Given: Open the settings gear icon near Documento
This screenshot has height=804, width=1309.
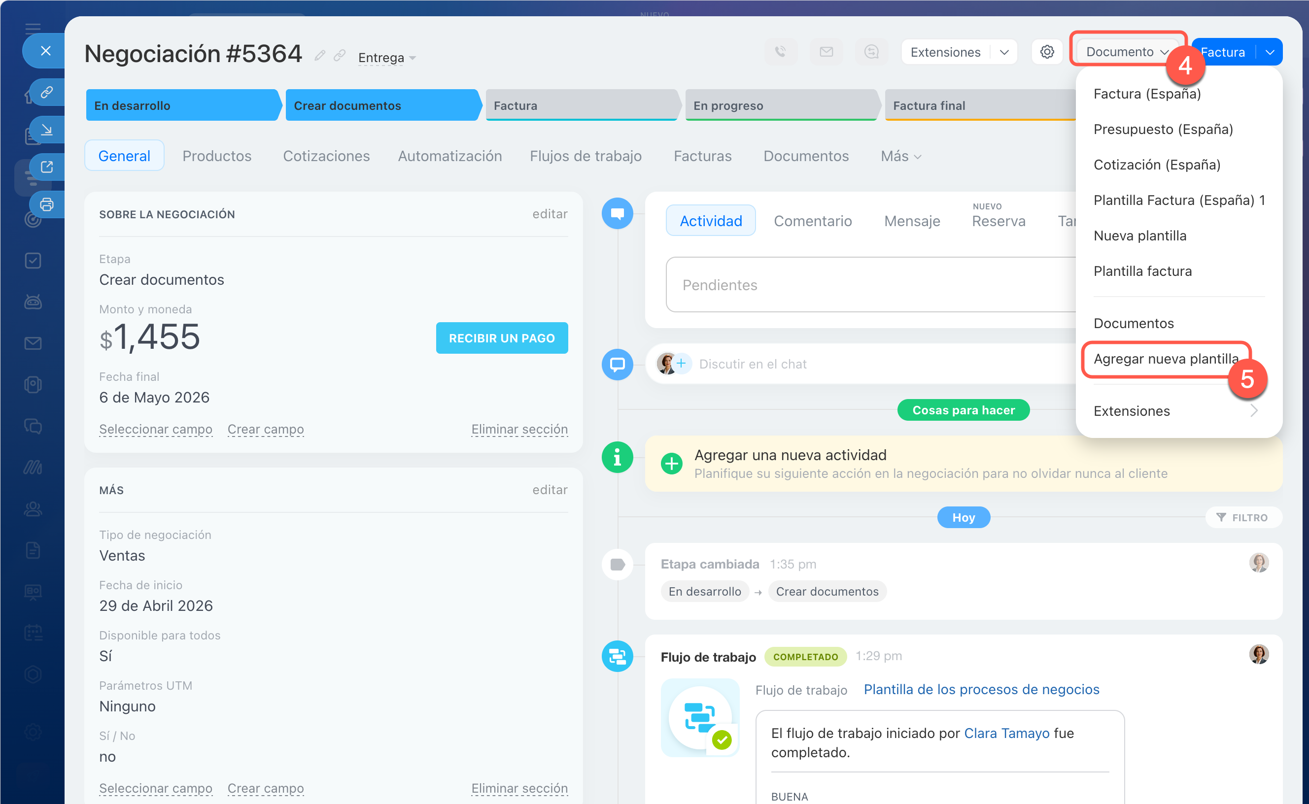Looking at the screenshot, I should tap(1047, 52).
